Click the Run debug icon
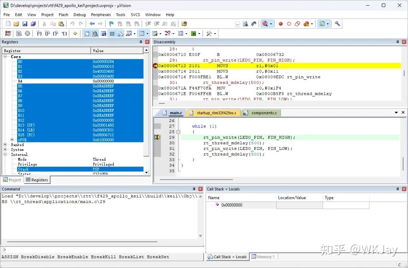This screenshot has width=408, height=268. click(x=19, y=34)
